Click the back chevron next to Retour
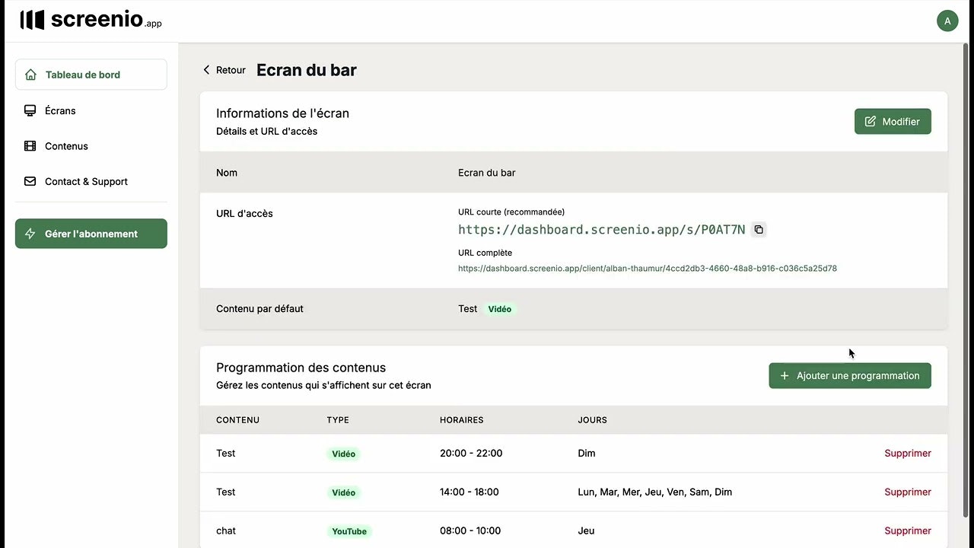Image resolution: width=974 pixels, height=548 pixels. [205, 70]
